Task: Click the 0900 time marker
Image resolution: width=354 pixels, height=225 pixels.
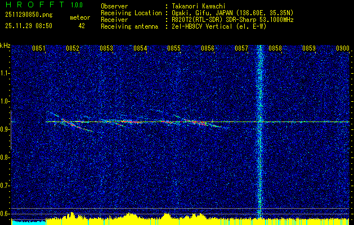Action: (343, 48)
